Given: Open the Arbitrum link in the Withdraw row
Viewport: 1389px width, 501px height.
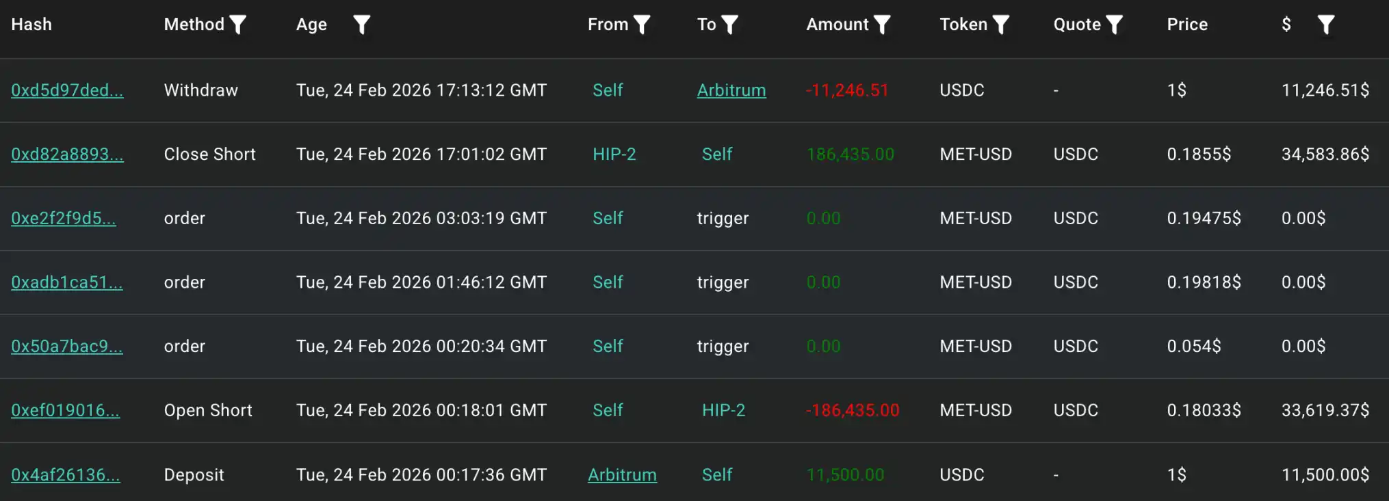Looking at the screenshot, I should tap(731, 90).
